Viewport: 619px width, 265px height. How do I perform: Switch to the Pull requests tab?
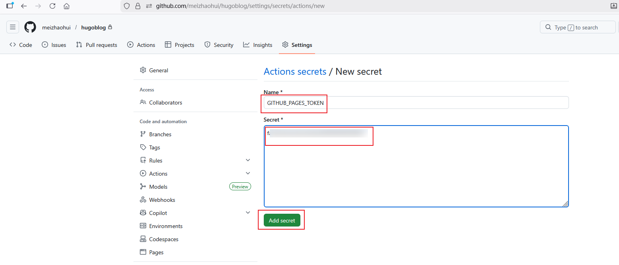click(x=97, y=45)
